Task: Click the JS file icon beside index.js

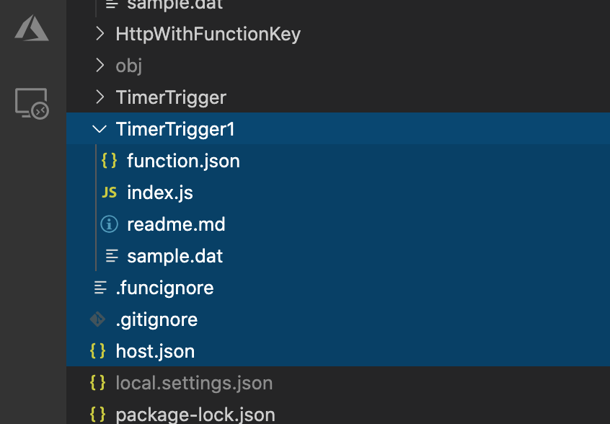Action: click(x=109, y=193)
